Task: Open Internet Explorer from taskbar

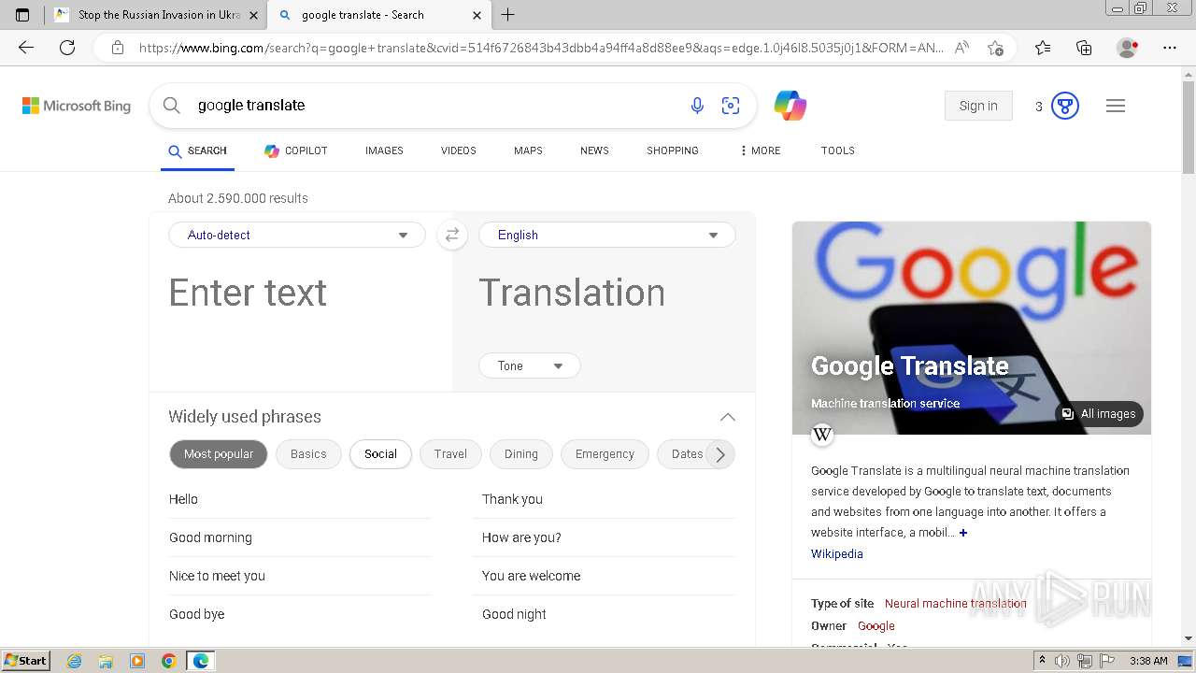Action: click(x=75, y=661)
